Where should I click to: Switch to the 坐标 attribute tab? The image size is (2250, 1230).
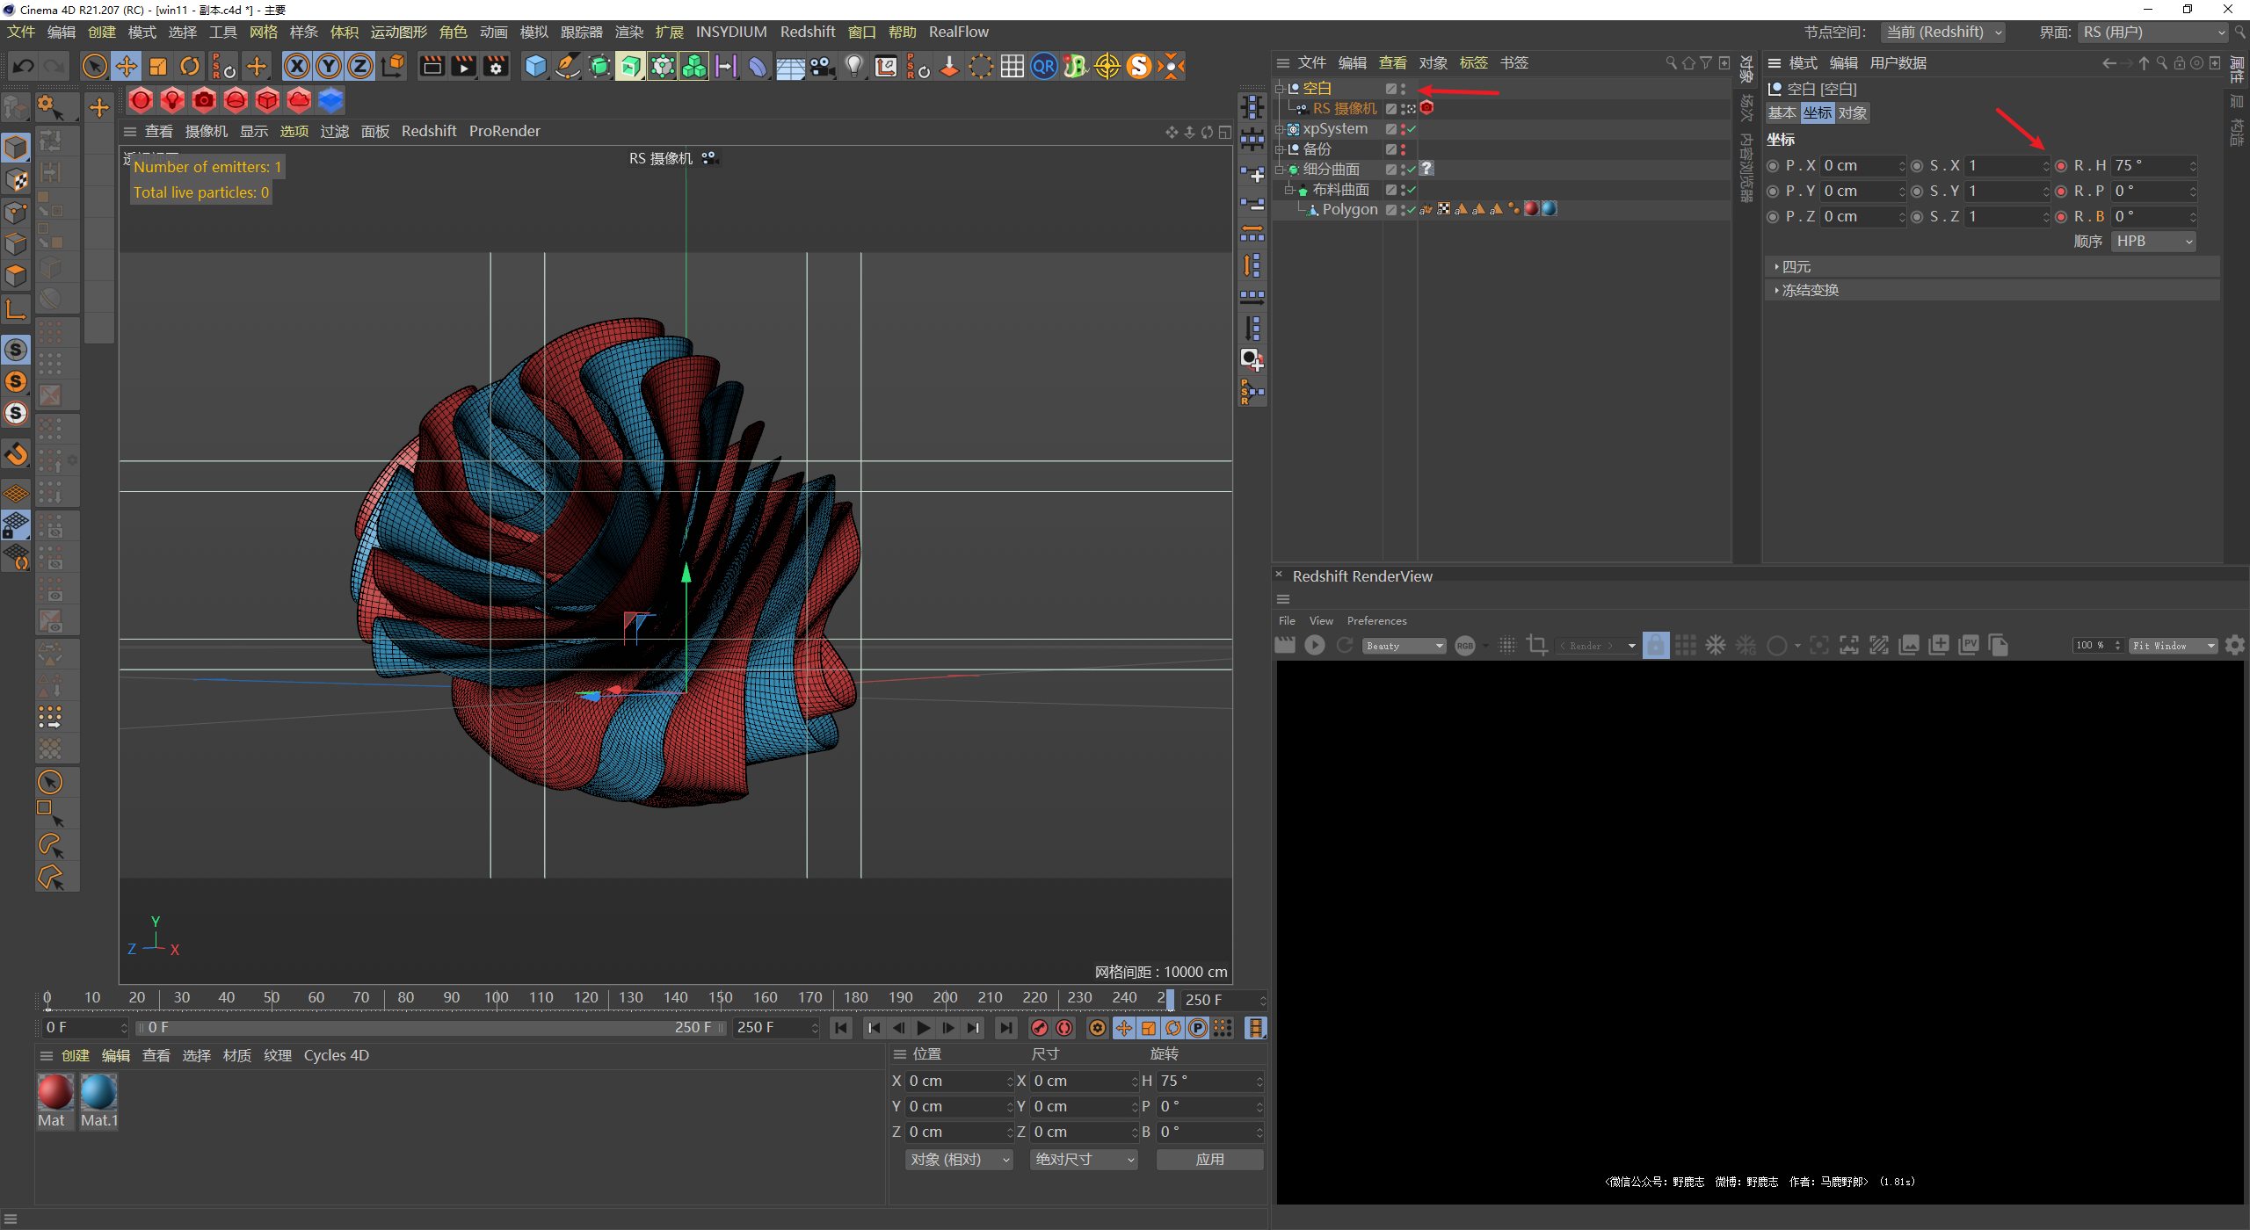(1817, 113)
